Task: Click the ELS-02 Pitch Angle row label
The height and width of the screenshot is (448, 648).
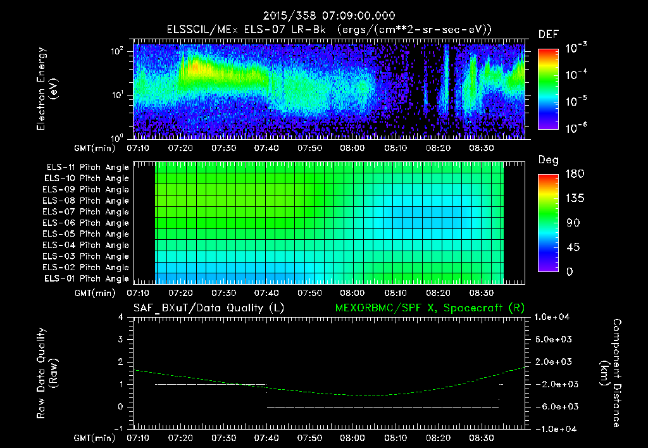Action: tap(86, 268)
